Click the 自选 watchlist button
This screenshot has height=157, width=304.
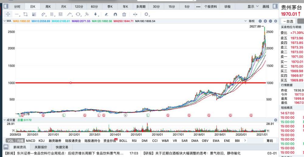tap(288, 21)
